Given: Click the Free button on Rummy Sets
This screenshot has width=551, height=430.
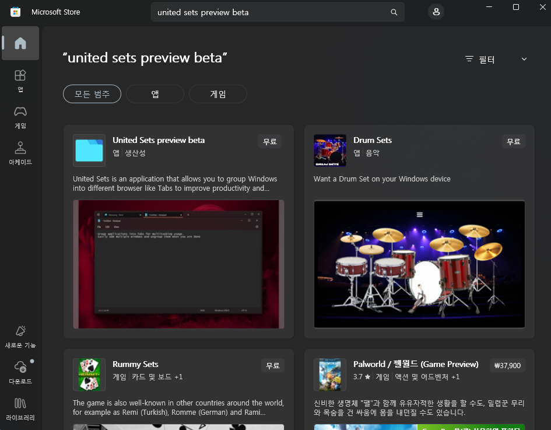Looking at the screenshot, I should coord(273,365).
